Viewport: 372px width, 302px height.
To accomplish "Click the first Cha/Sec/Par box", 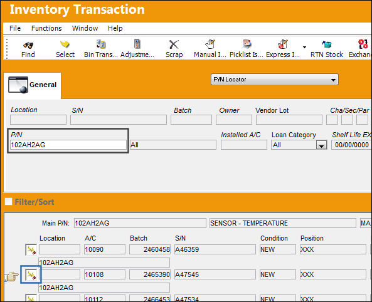I will [x=332, y=120].
